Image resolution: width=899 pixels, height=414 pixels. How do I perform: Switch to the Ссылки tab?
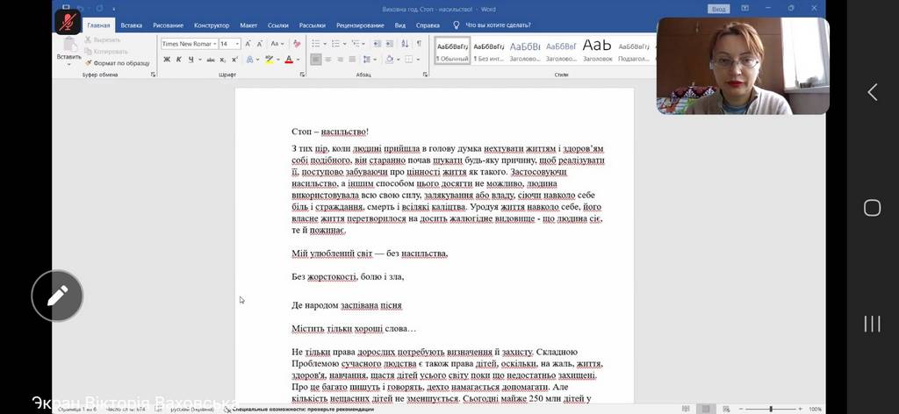(x=278, y=25)
